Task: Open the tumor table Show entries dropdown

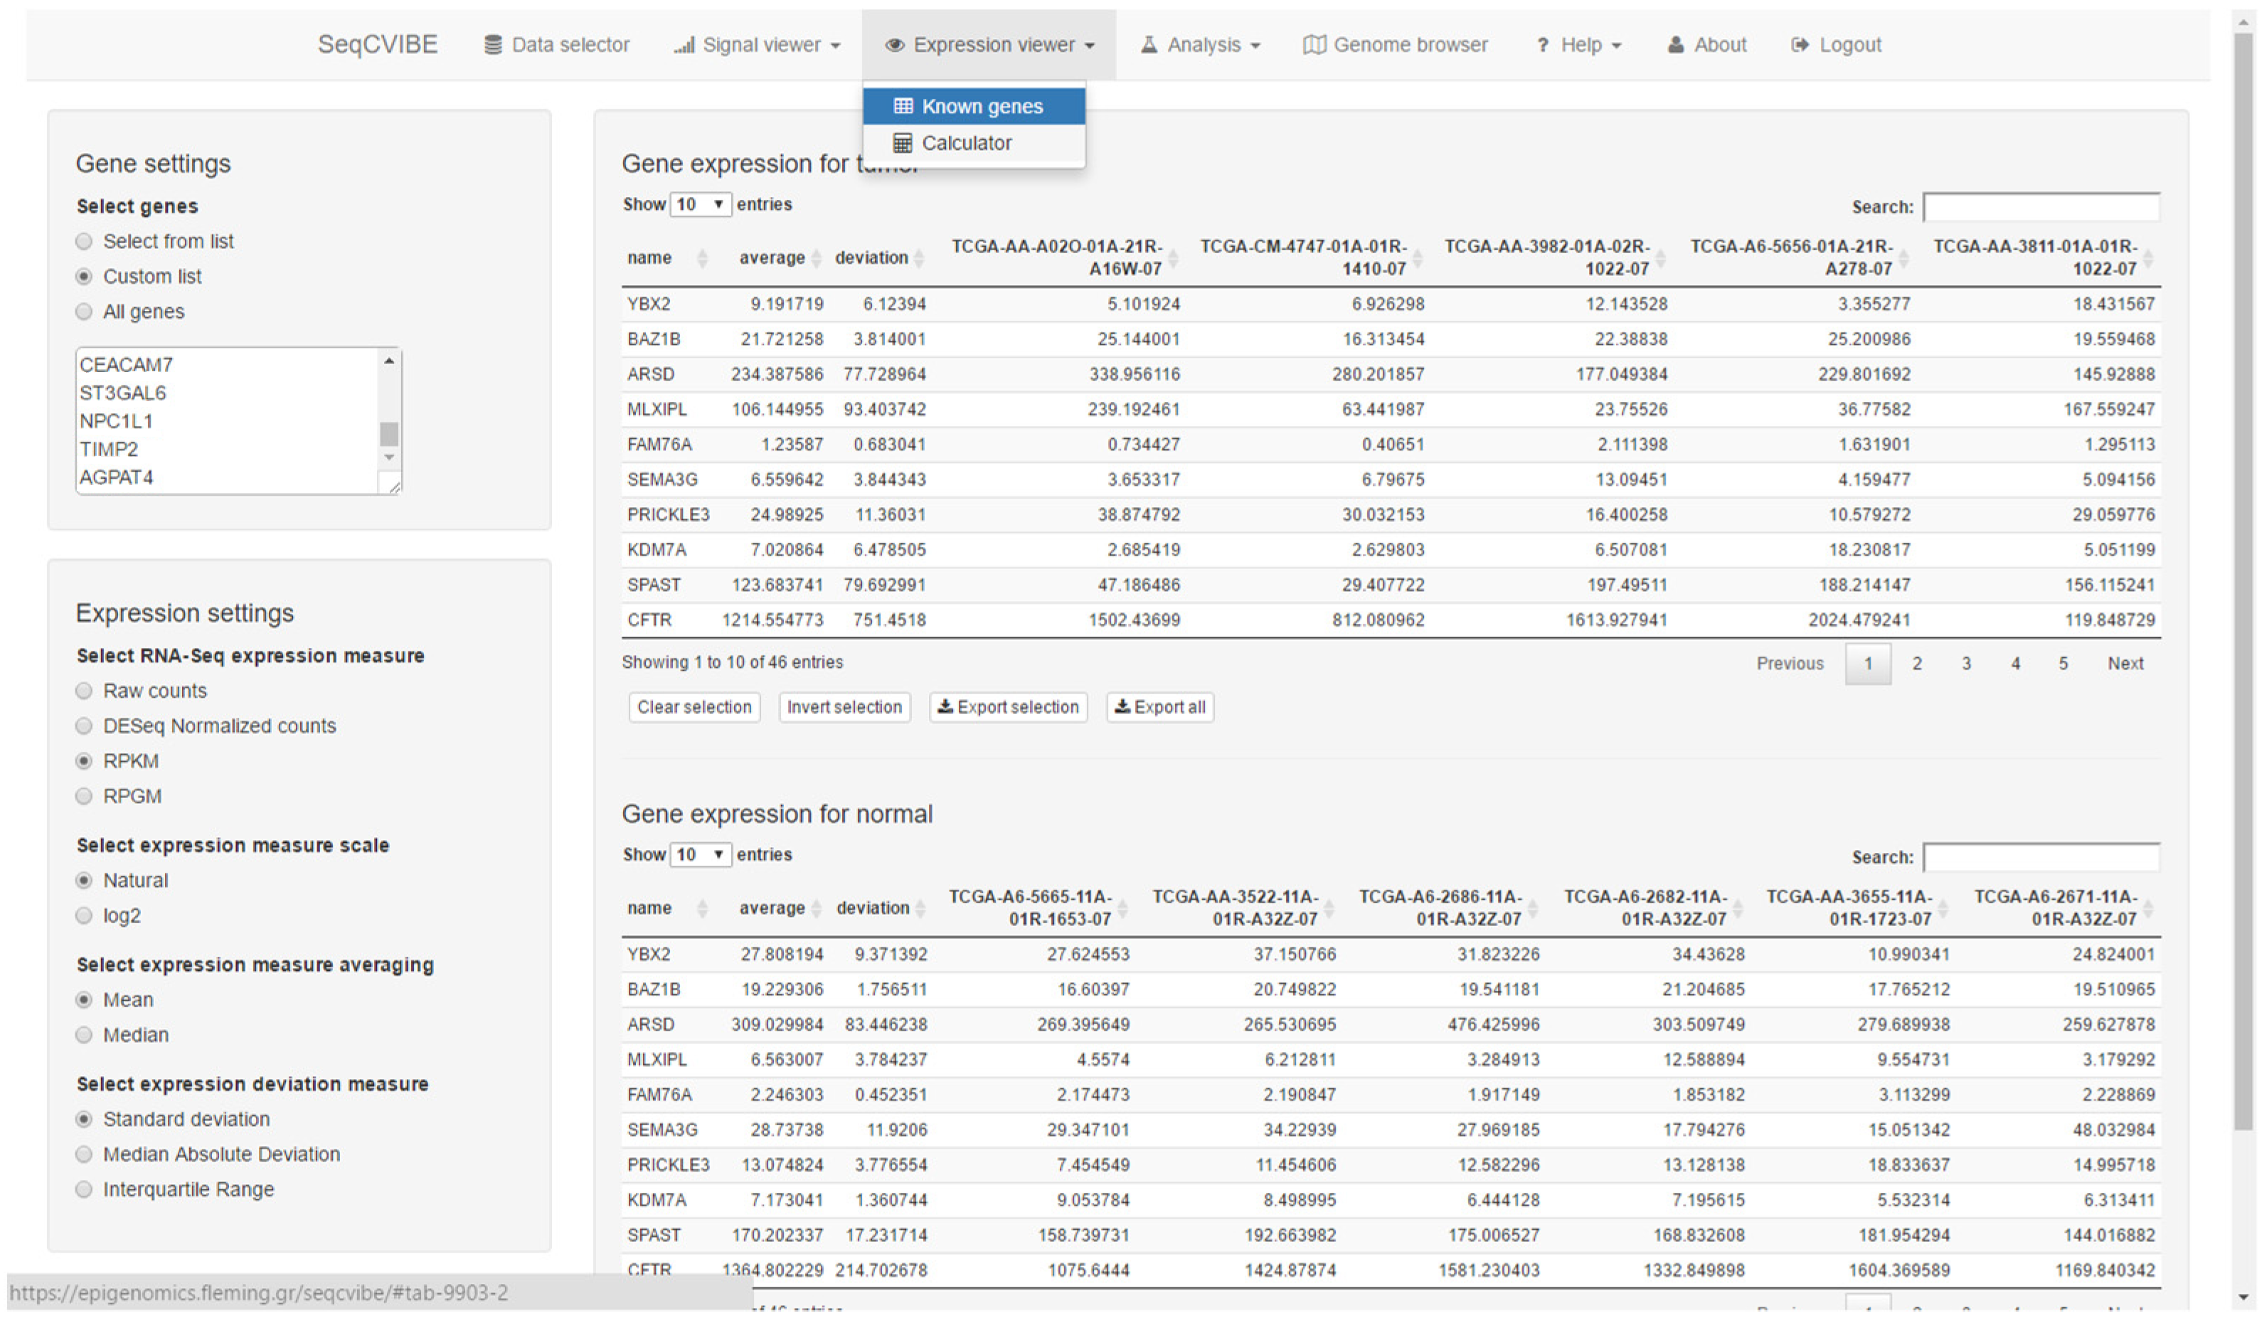Action: click(x=700, y=204)
